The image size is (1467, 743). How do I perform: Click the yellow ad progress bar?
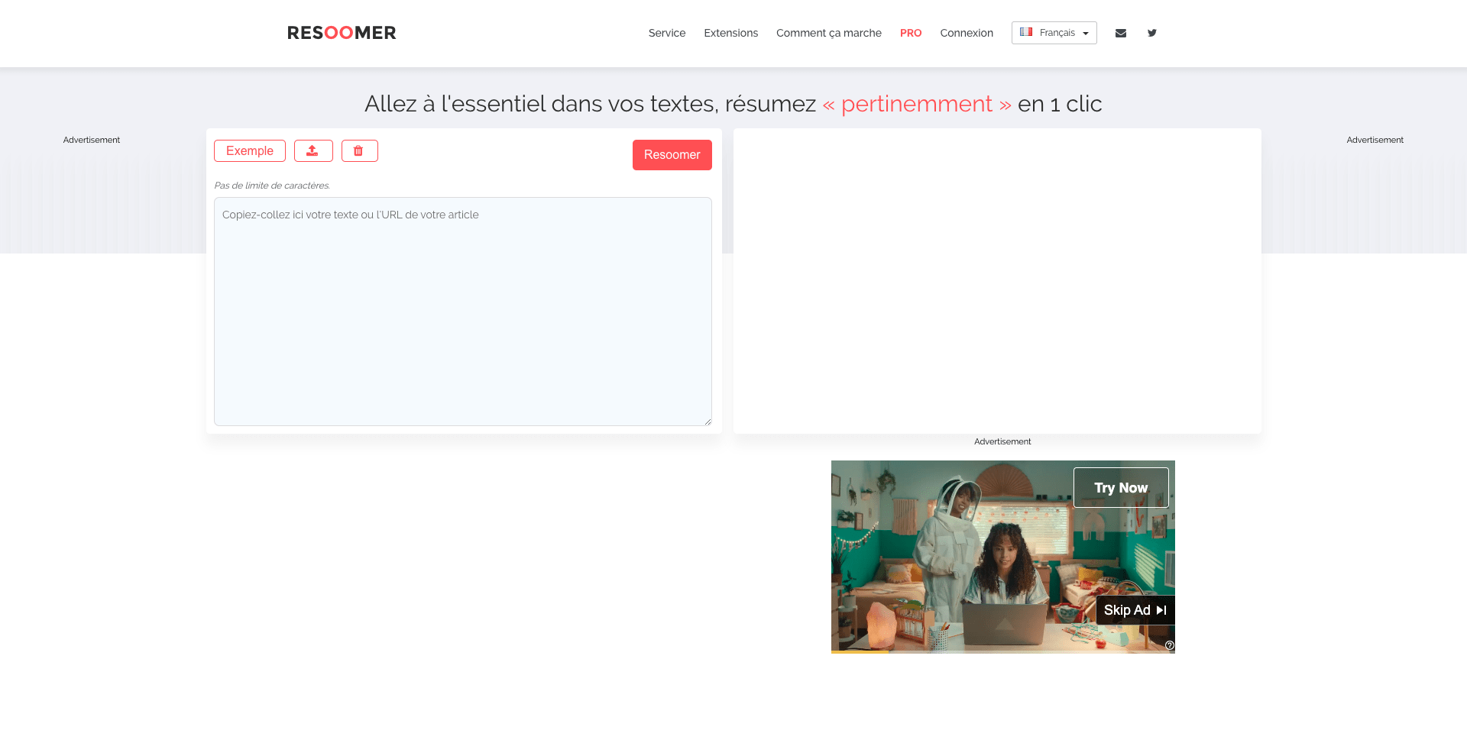click(860, 652)
